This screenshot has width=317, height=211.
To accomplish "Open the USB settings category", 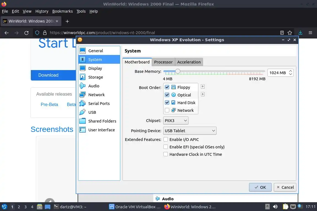I will [99, 112].
